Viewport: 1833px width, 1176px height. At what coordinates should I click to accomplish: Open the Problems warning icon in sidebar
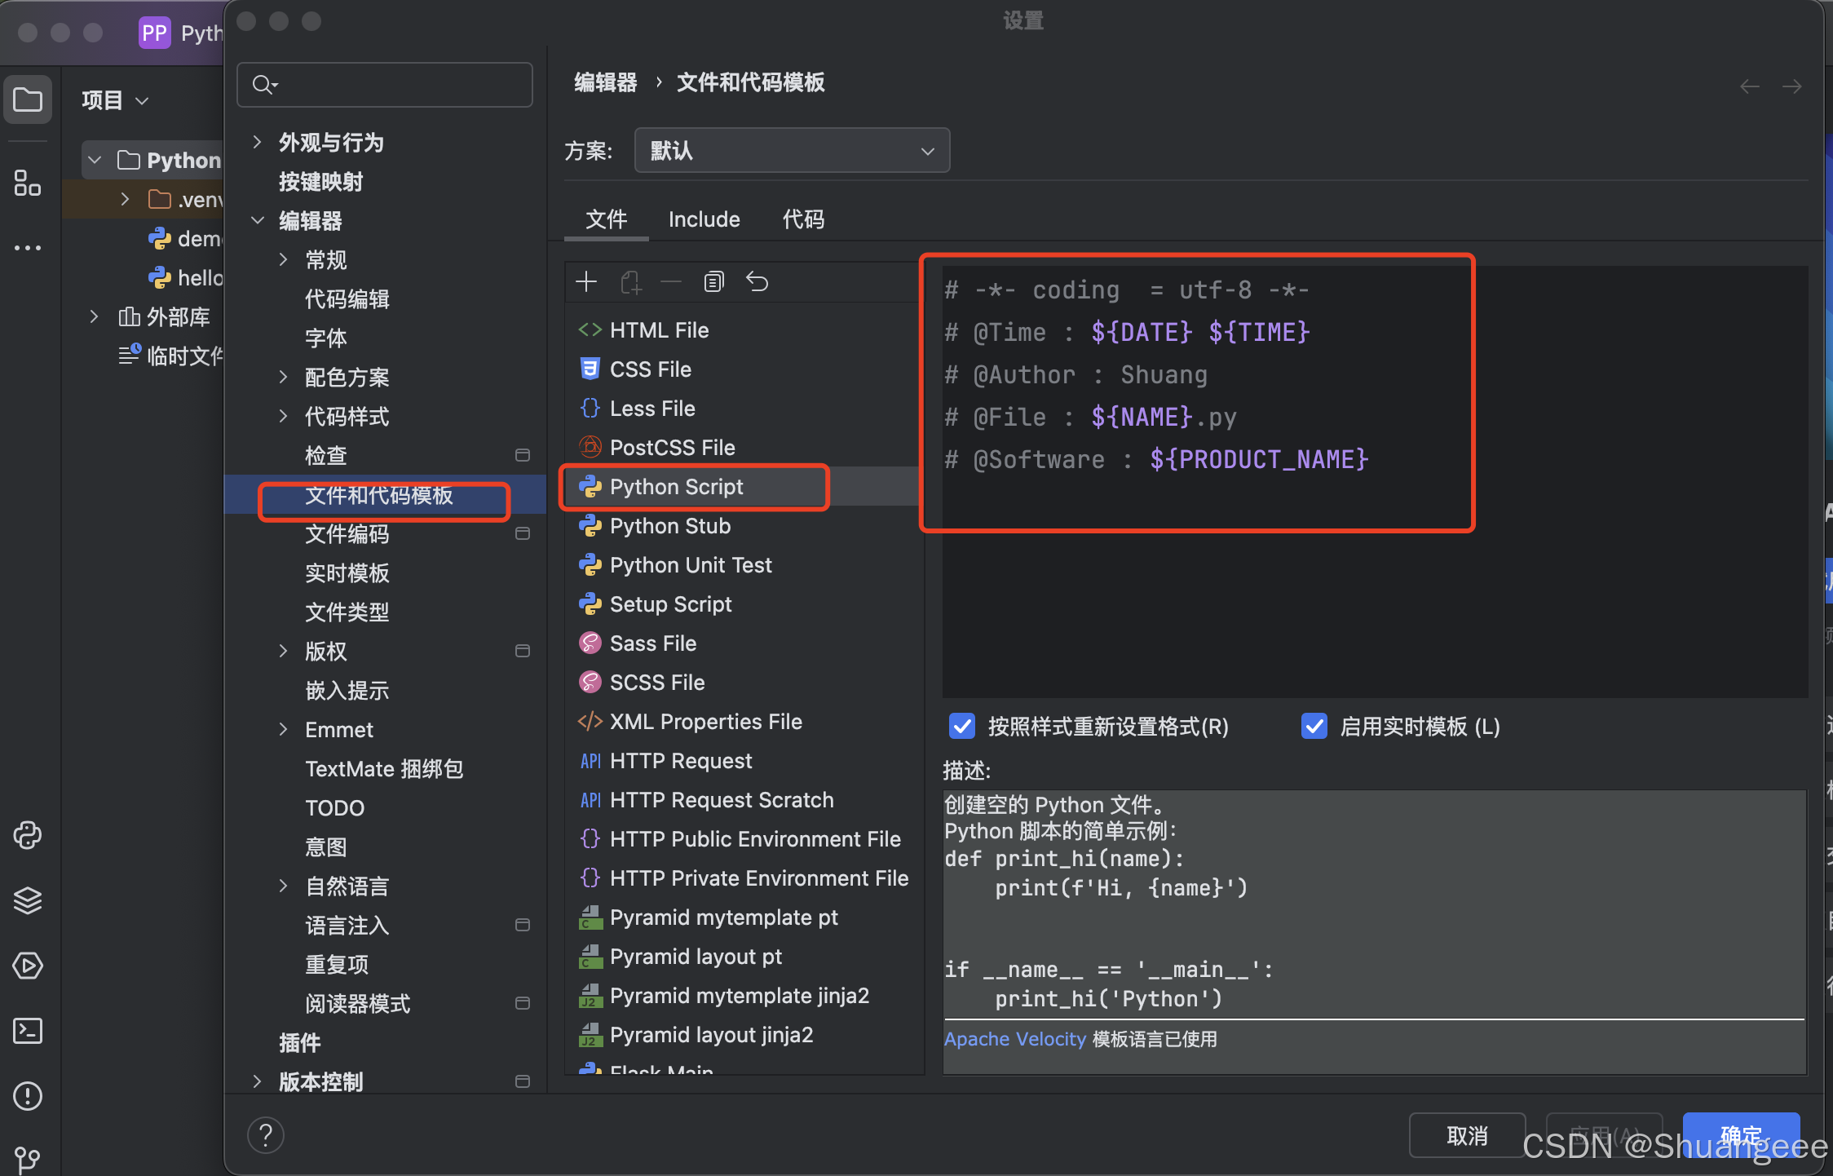pos(28,1096)
